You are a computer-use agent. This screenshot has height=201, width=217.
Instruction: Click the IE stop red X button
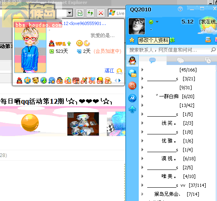click(100, 13)
